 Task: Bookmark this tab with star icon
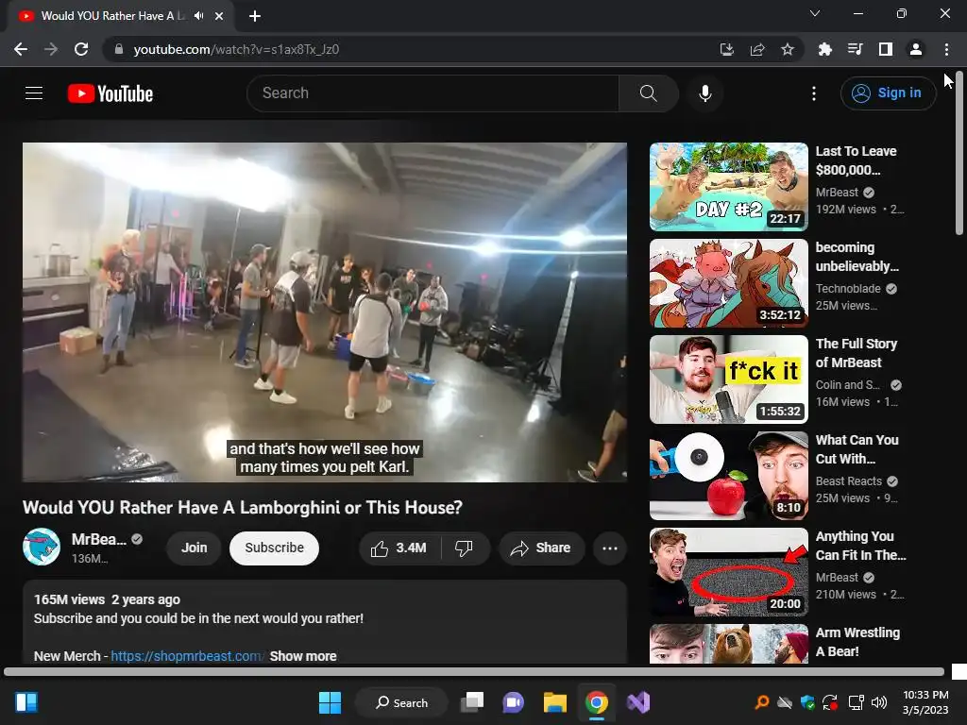pyautogui.click(x=788, y=49)
